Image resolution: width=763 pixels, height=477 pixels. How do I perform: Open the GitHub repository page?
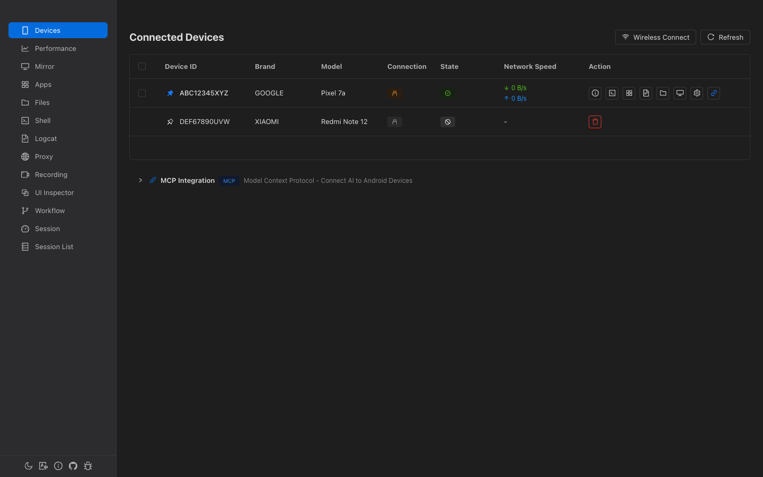[x=73, y=466]
